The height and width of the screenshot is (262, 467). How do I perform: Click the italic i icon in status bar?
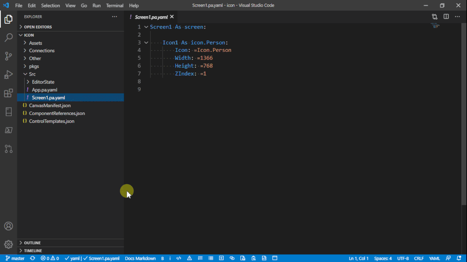point(170,258)
